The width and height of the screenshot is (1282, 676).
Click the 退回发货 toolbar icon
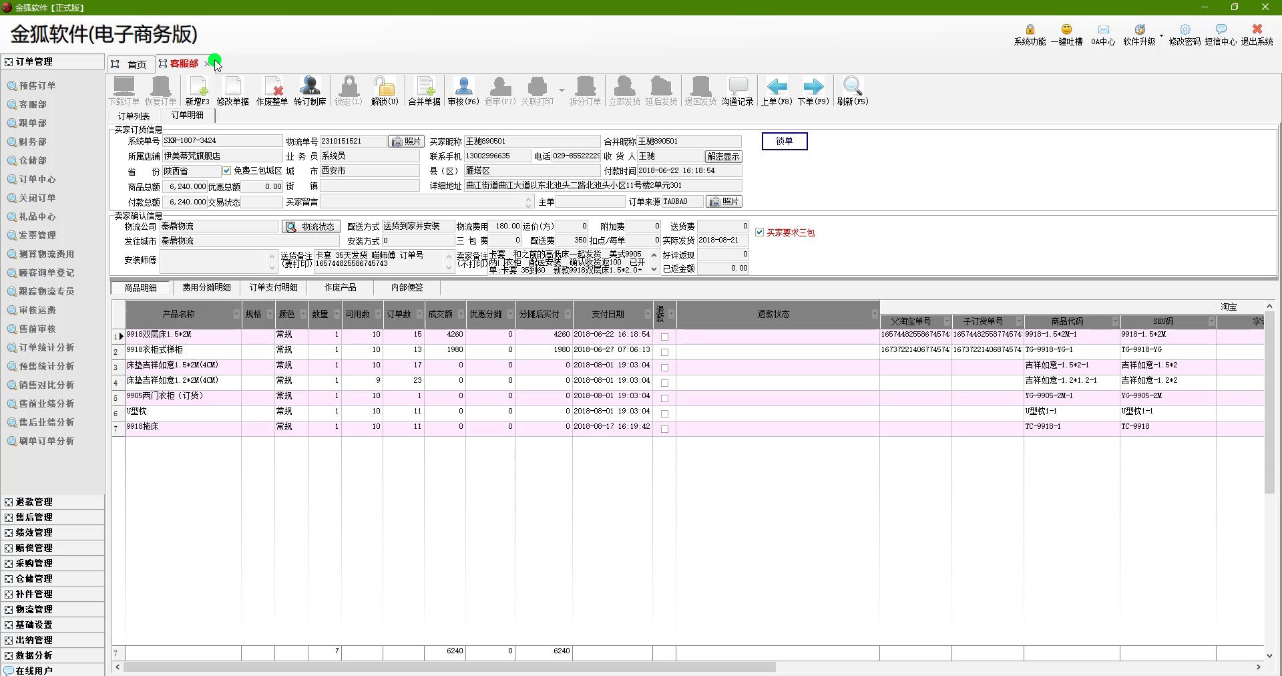pyautogui.click(x=700, y=86)
